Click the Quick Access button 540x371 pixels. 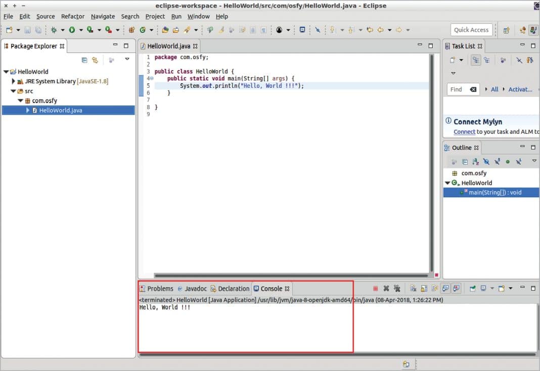(471, 29)
